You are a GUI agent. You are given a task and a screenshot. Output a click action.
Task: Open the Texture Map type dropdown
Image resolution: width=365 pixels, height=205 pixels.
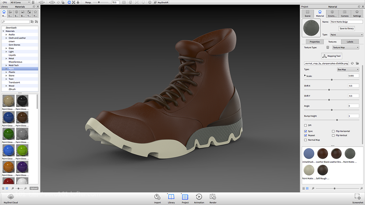(345, 47)
